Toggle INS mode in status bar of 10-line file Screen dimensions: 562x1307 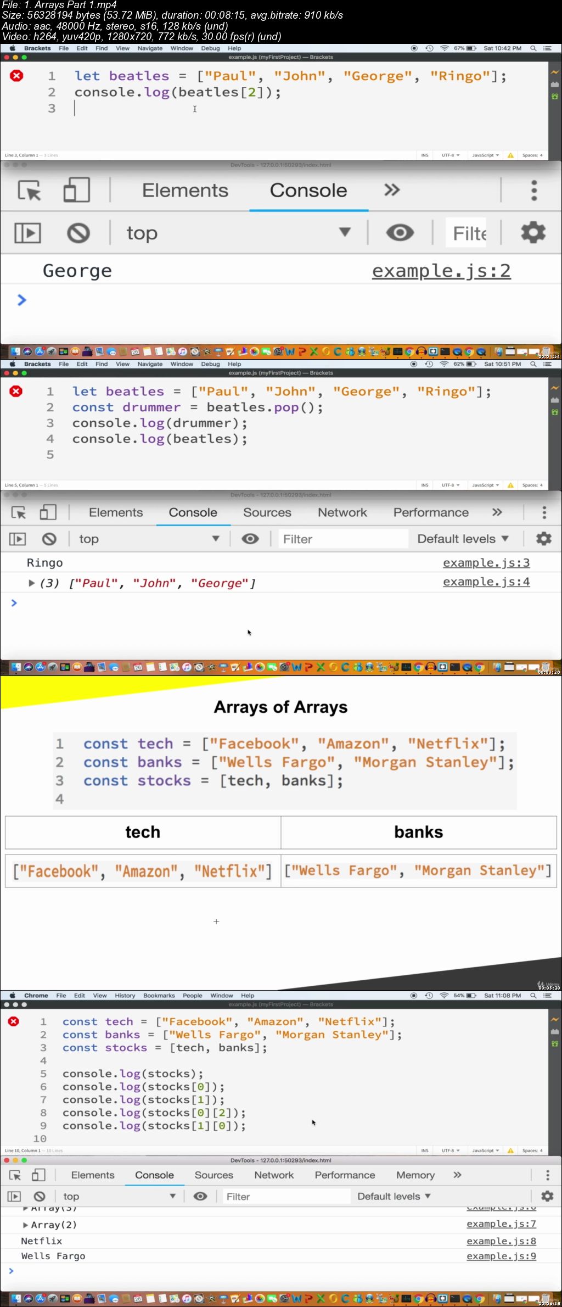[x=425, y=1150]
